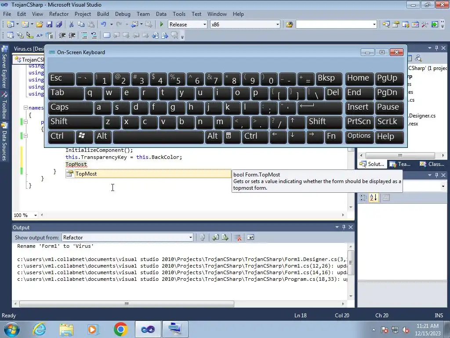
Task: Open the Tools menu
Action: tap(179, 14)
